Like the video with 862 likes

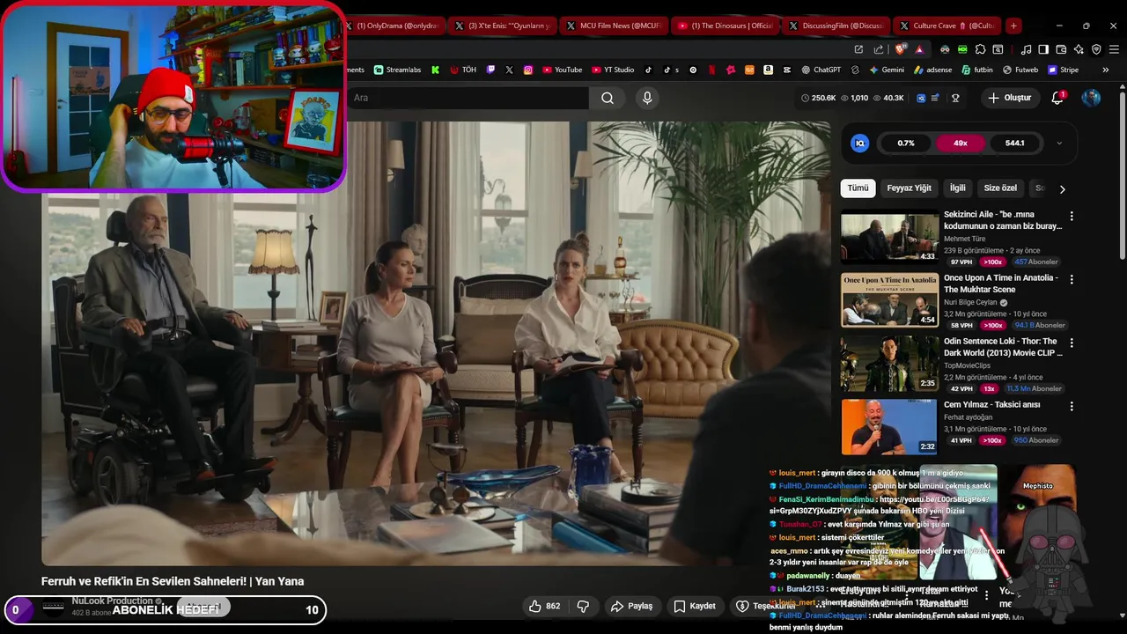545,606
